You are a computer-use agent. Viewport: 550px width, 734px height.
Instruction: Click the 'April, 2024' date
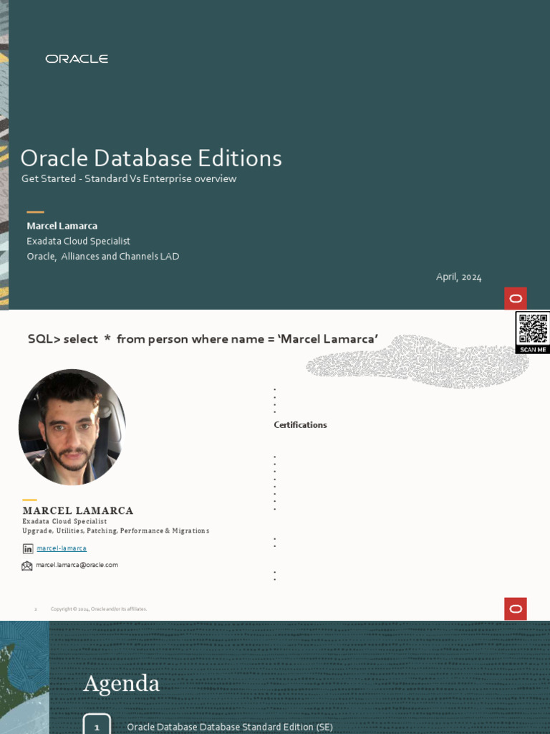pyautogui.click(x=458, y=277)
